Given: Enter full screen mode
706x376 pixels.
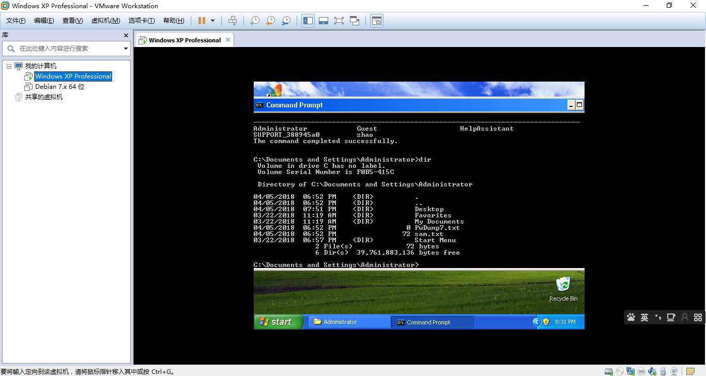Looking at the screenshot, I should pos(339,21).
